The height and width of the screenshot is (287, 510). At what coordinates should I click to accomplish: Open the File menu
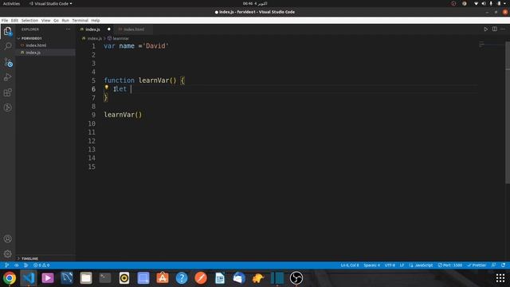5,20
